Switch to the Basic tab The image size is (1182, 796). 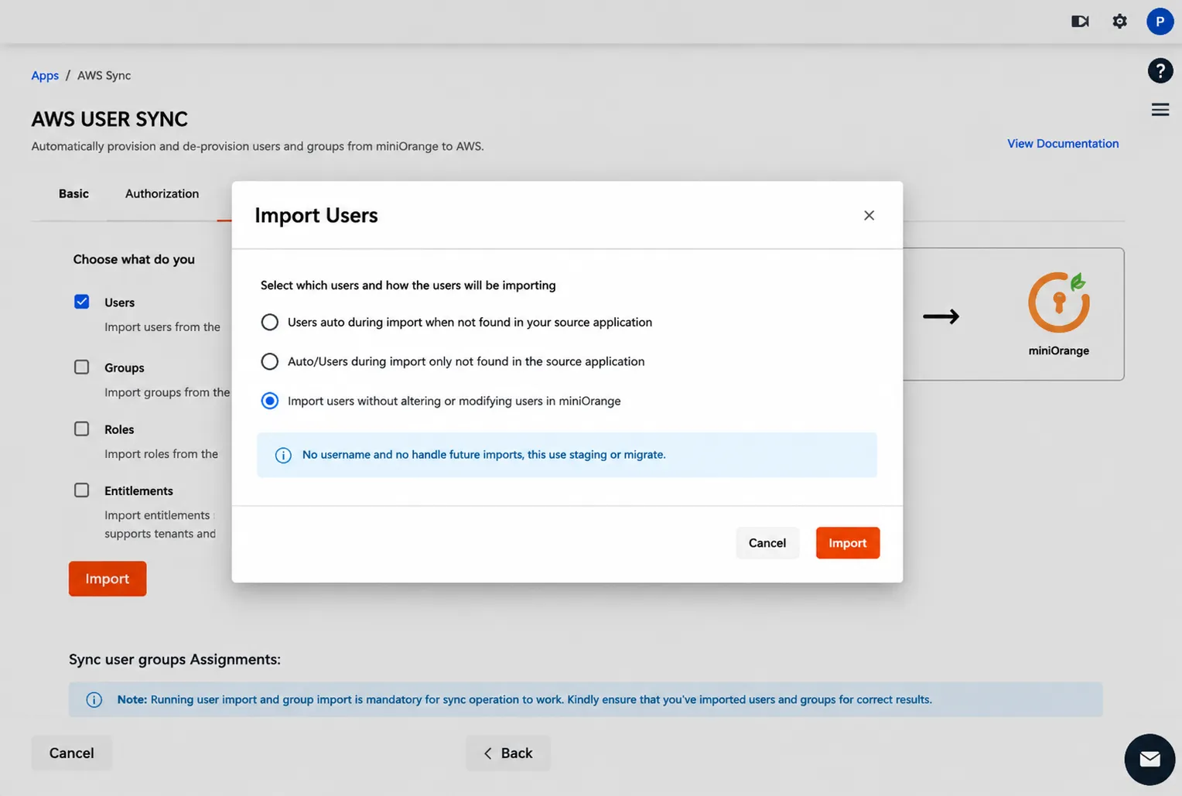pyautogui.click(x=73, y=193)
